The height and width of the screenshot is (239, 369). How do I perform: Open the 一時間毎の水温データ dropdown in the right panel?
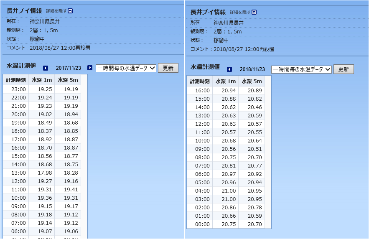(301, 69)
